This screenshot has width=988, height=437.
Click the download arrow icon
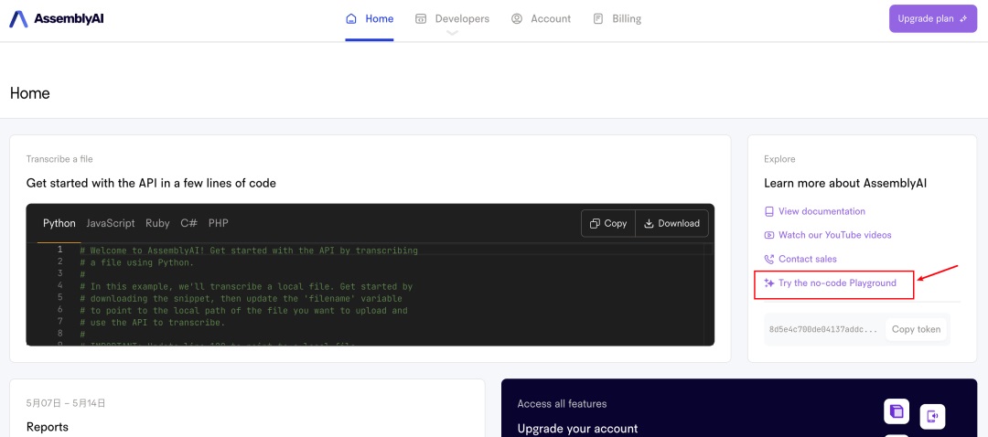[x=649, y=224]
